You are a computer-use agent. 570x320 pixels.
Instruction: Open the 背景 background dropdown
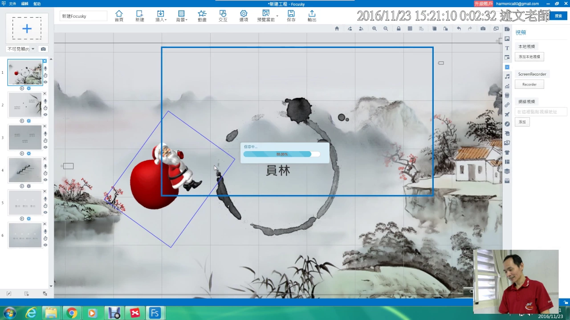click(x=181, y=16)
